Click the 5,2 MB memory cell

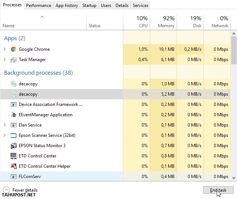163,94
